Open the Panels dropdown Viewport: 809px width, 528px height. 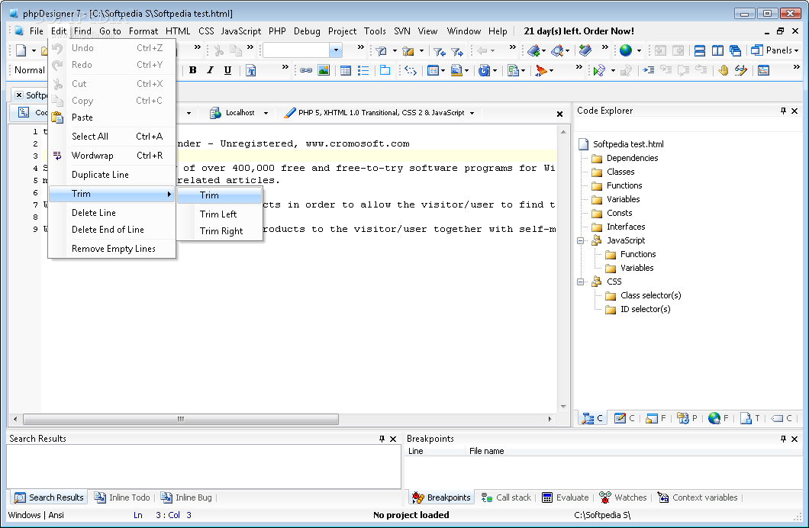[x=775, y=50]
